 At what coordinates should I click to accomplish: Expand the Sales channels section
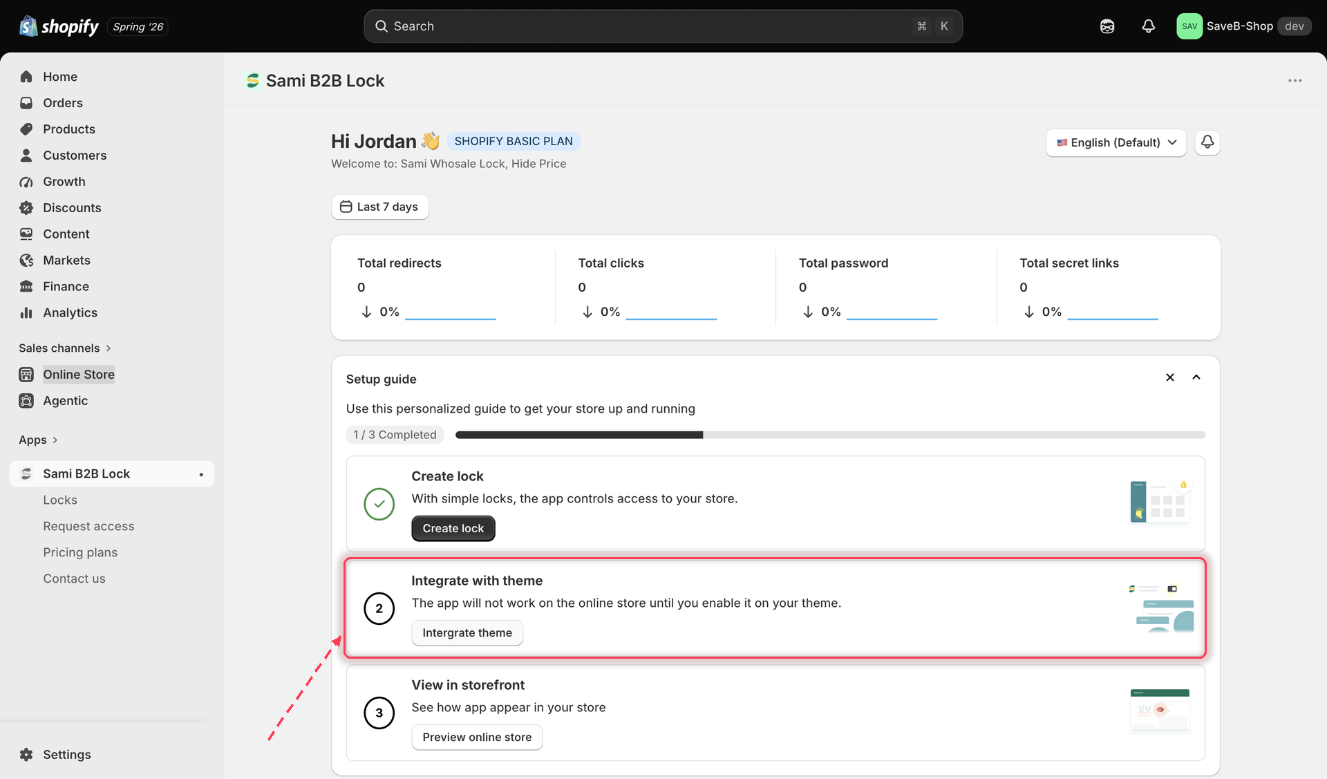[65, 348]
